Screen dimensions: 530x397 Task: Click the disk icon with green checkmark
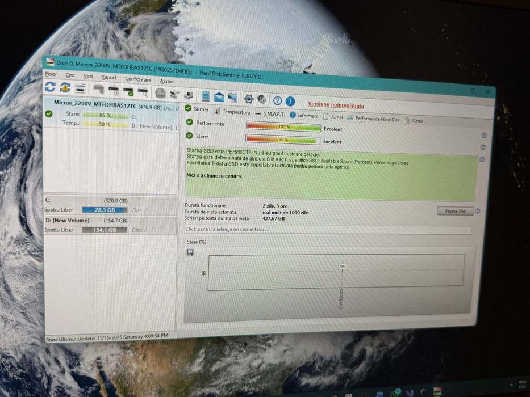[128, 91]
